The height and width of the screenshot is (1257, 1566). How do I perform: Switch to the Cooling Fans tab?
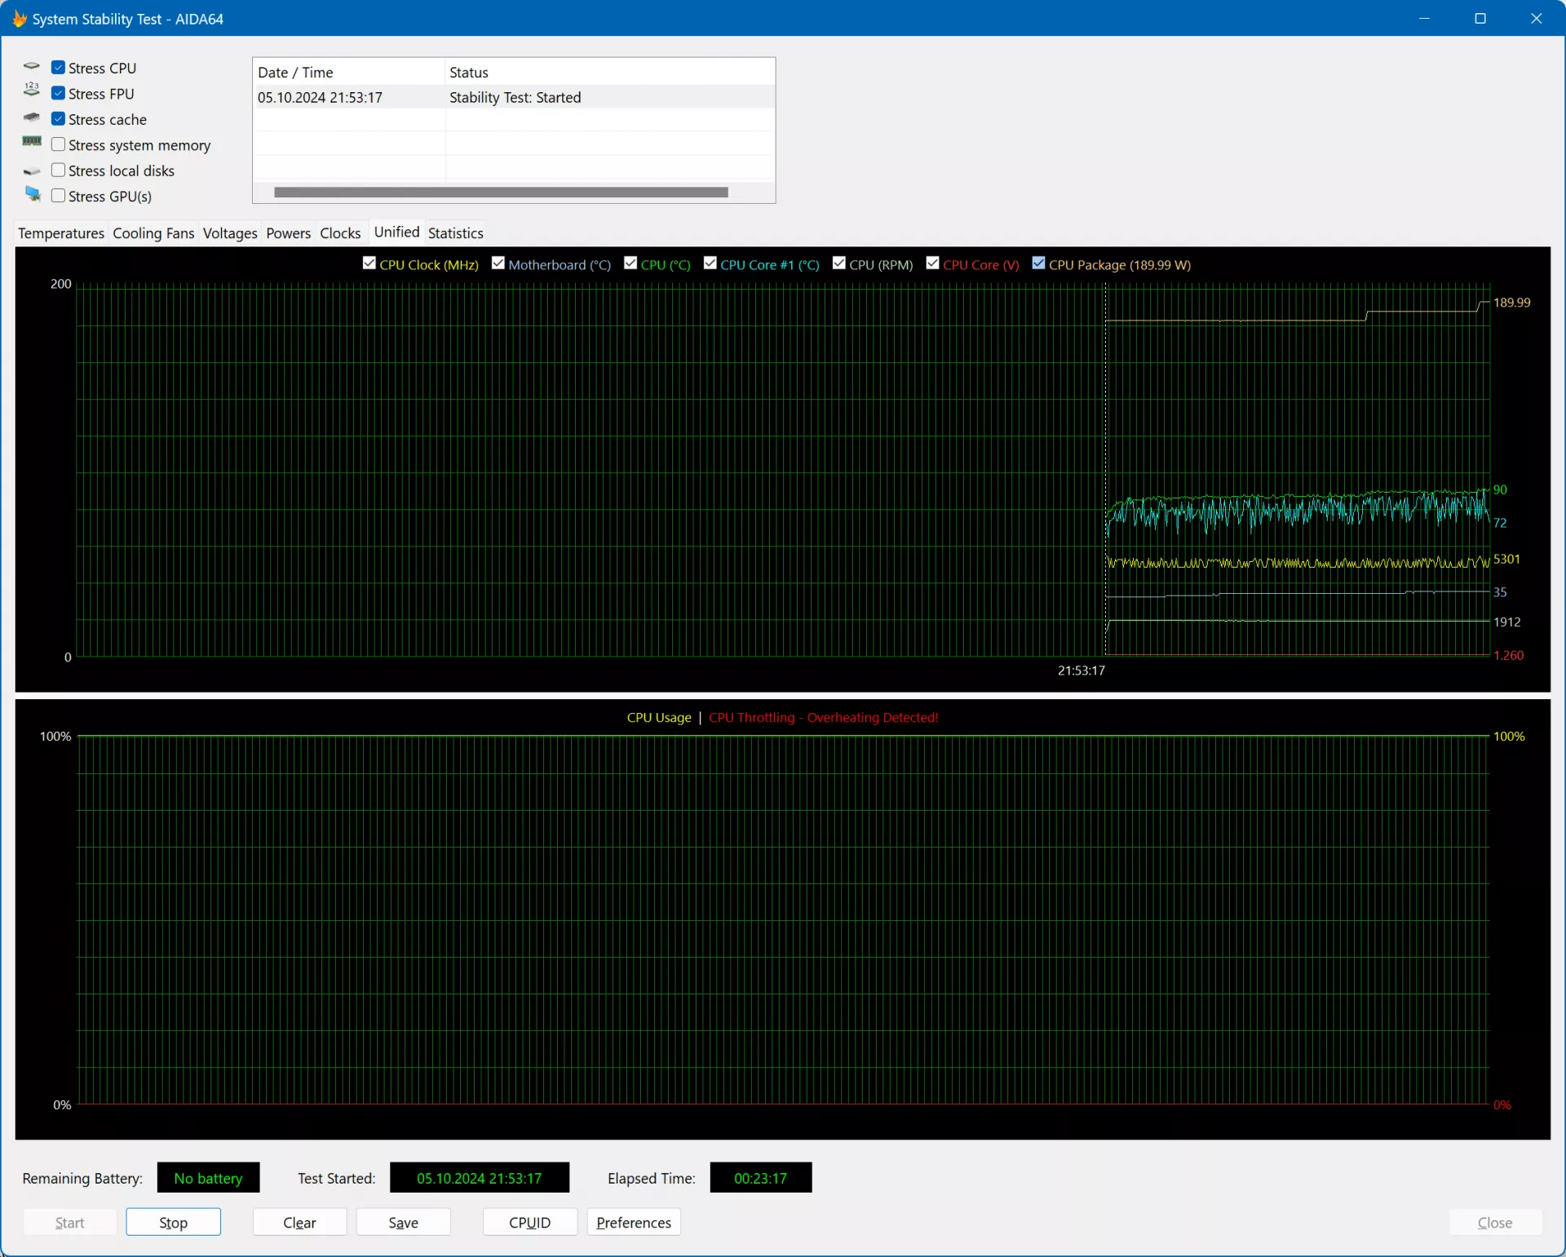153,233
